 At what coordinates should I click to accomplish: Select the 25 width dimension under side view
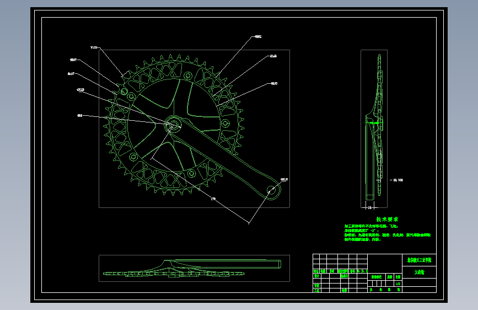pyautogui.click(x=370, y=208)
